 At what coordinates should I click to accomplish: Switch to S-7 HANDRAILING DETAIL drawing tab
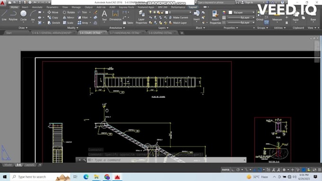[125, 33]
